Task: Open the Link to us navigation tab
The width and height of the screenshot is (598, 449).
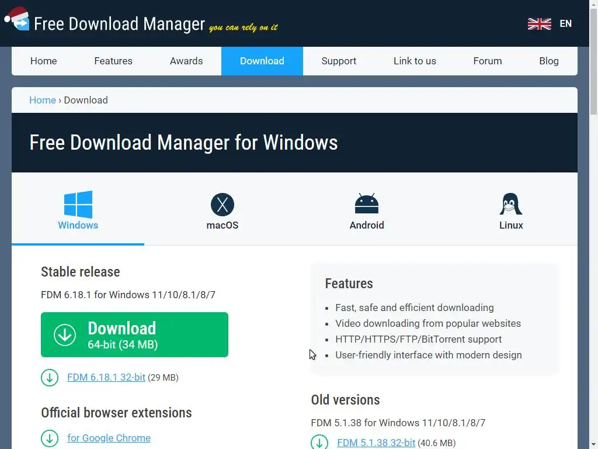Action: point(415,61)
